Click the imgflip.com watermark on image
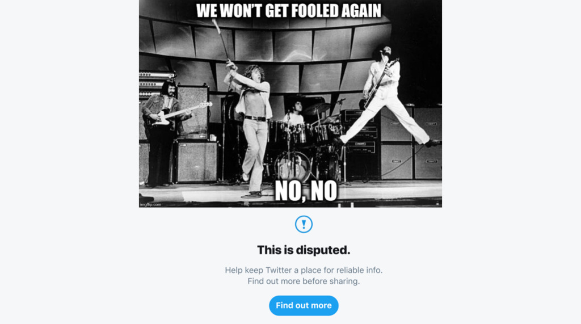This screenshot has height=324, width=581. coord(151,204)
